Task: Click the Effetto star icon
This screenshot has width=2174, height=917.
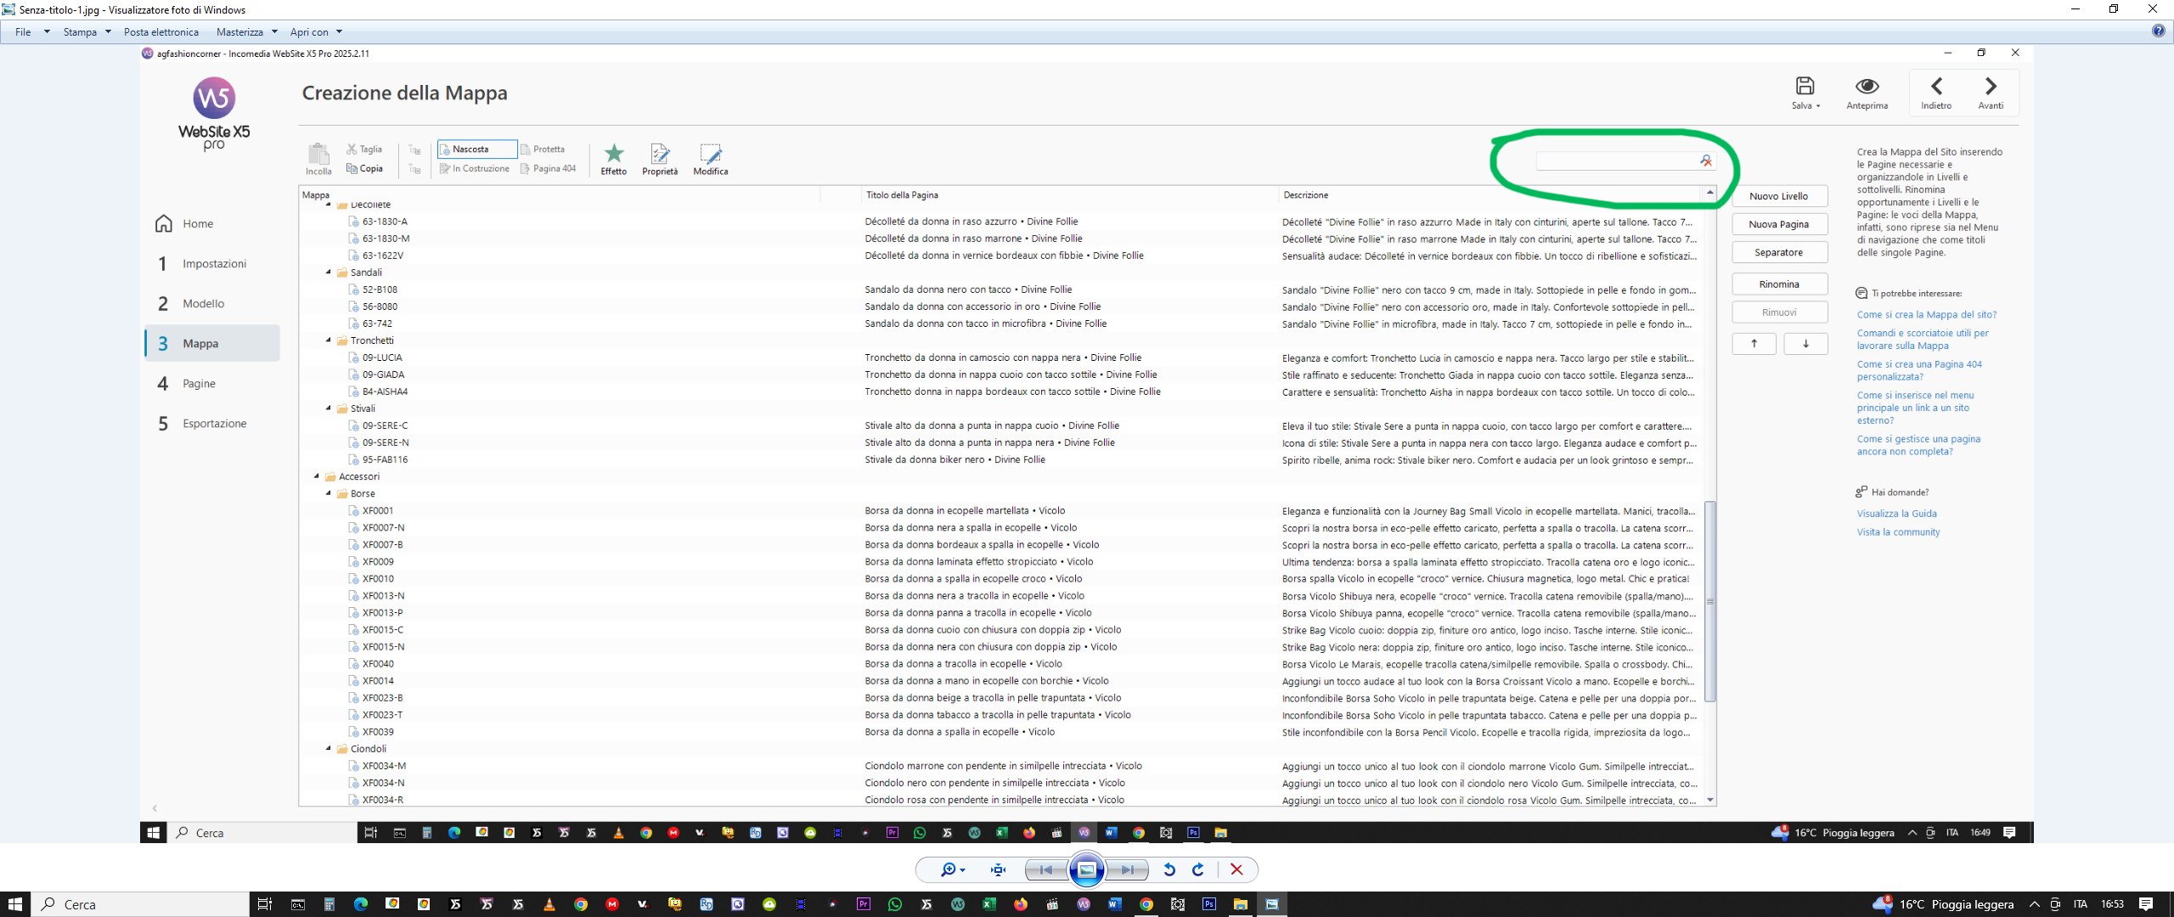Action: tap(613, 155)
